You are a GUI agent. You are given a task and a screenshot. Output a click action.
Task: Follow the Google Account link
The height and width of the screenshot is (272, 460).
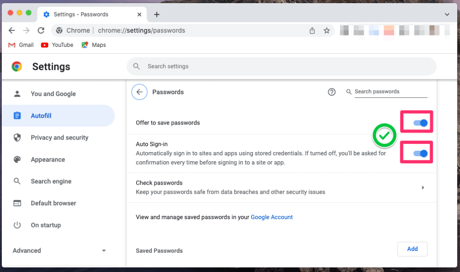point(272,217)
